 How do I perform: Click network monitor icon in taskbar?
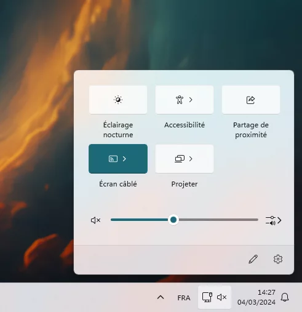pos(207,297)
